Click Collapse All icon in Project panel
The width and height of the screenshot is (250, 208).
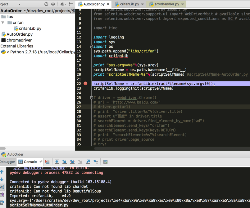click(53, 4)
